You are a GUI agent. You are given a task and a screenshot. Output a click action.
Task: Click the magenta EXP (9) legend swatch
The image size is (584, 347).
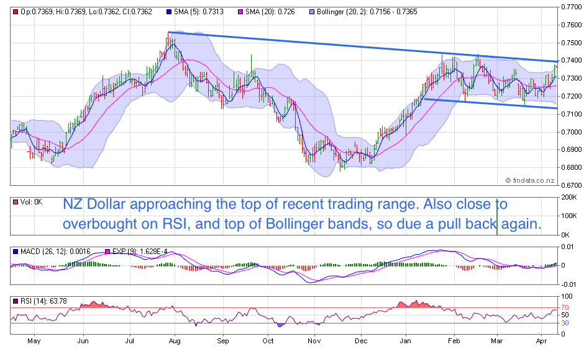click(x=107, y=252)
